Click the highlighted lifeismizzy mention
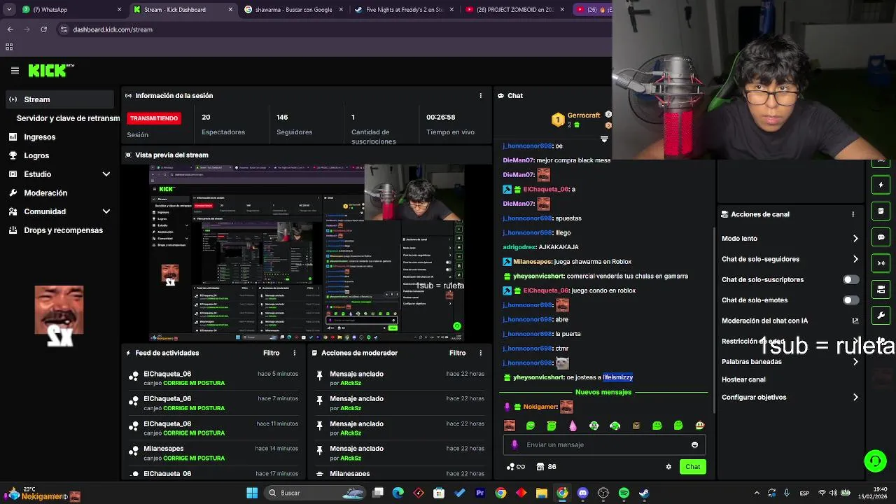 tap(618, 377)
